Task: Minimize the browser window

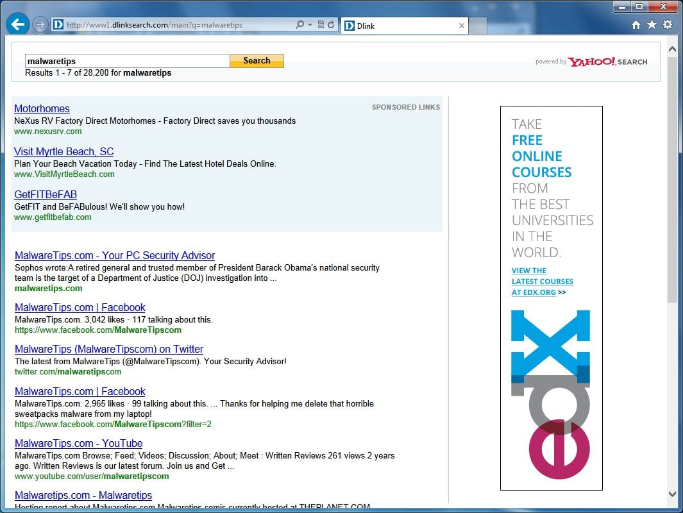Action: point(622,6)
